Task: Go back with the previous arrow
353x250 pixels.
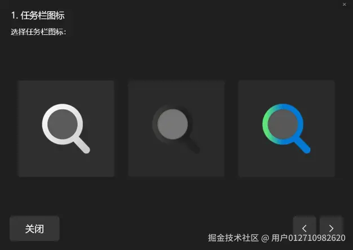Action: [305, 228]
